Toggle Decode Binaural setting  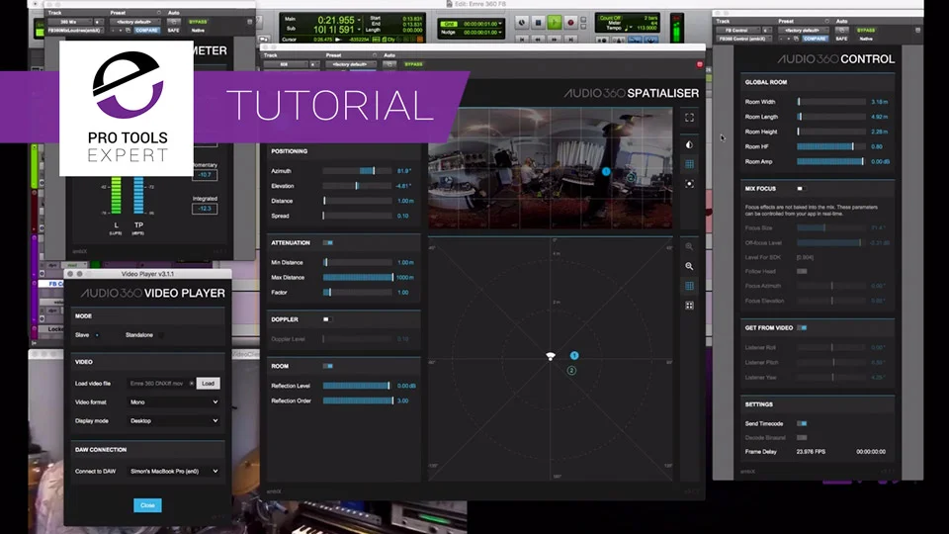(x=802, y=438)
